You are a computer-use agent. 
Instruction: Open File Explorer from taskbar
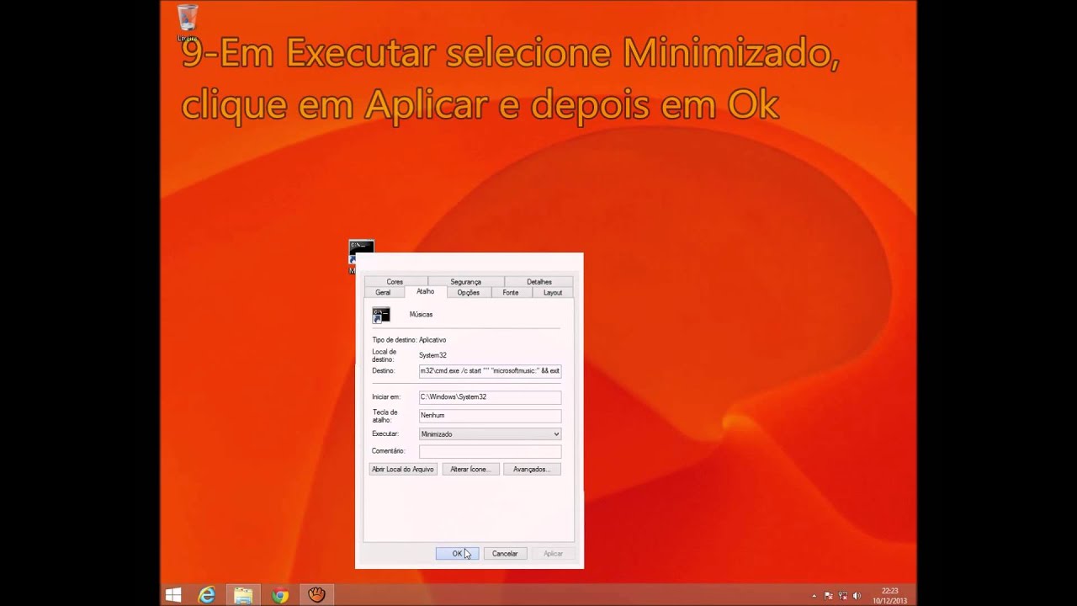[x=243, y=595]
